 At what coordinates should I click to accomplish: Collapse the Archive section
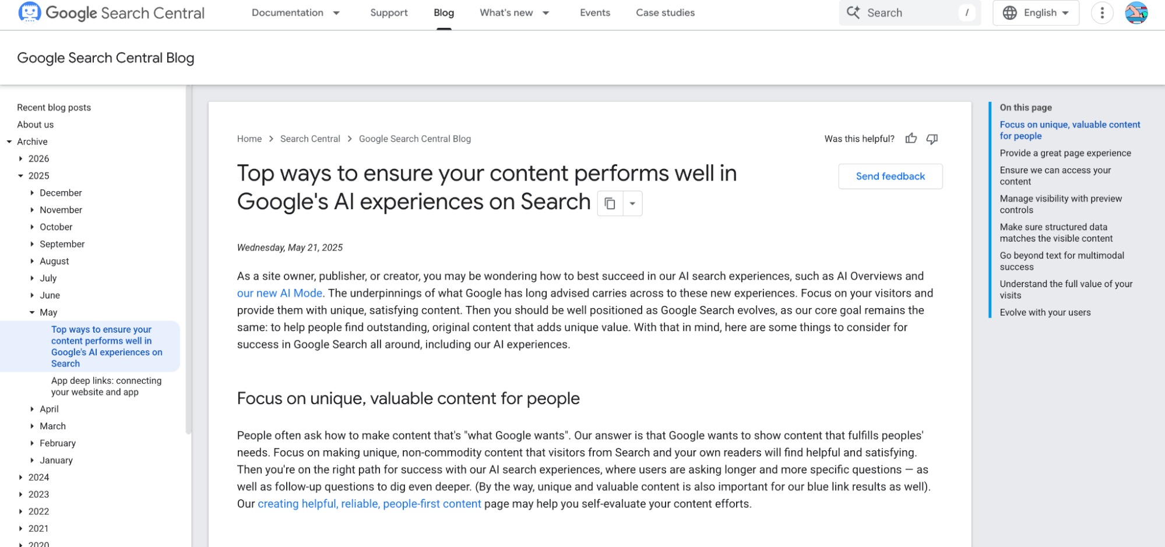pyautogui.click(x=9, y=142)
